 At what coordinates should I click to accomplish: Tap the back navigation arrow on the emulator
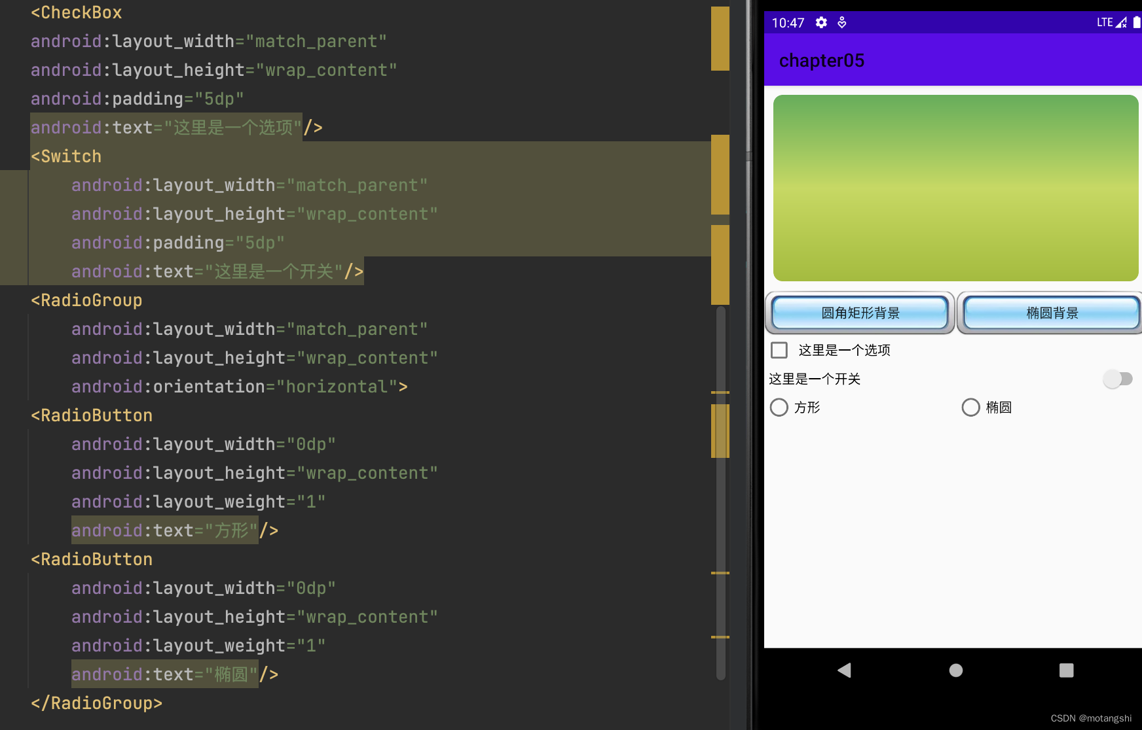pyautogui.click(x=844, y=670)
